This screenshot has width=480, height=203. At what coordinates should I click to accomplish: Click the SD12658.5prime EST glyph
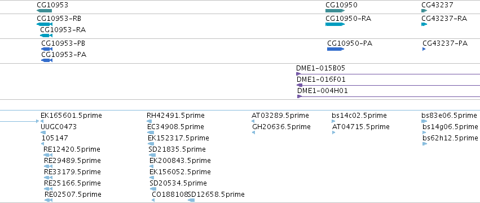click(x=191, y=200)
